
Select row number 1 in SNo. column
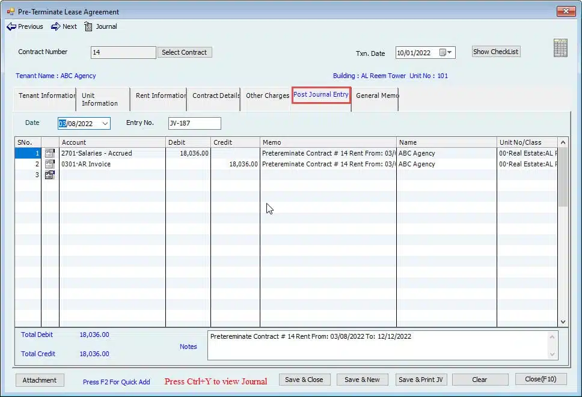28,153
